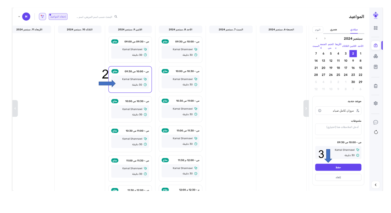Jump to today with اليوم button
Image resolution: width=391 pixels, height=213 pixels.
coord(318,30)
